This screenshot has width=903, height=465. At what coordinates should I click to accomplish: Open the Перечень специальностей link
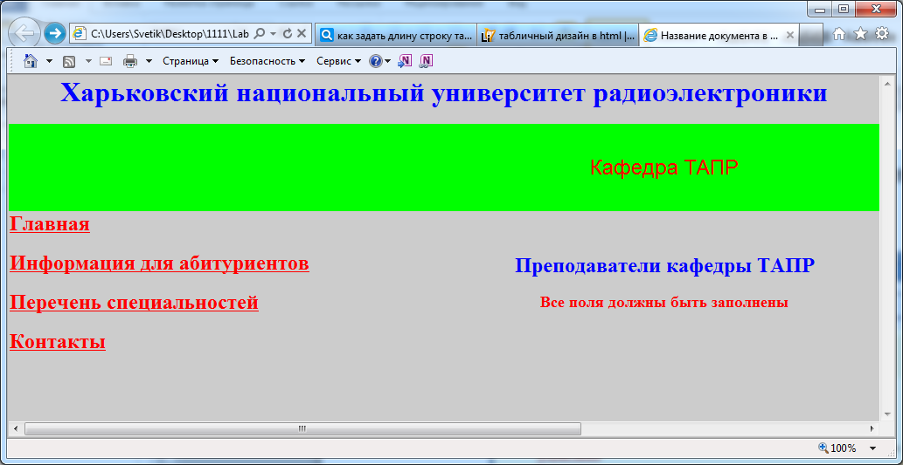pyautogui.click(x=135, y=303)
